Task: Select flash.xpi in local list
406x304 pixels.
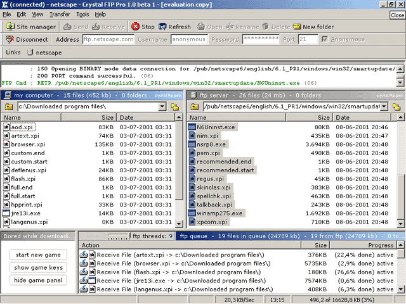Action: point(23,179)
